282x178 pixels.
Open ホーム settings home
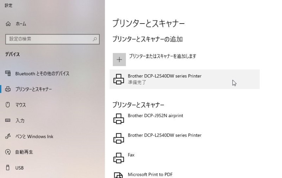(21, 24)
